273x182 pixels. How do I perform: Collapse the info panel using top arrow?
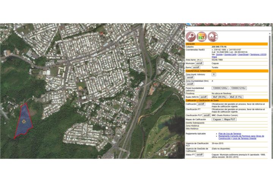coord(187,28)
